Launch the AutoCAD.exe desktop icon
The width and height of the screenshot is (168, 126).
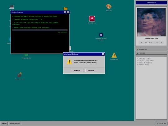92,19
